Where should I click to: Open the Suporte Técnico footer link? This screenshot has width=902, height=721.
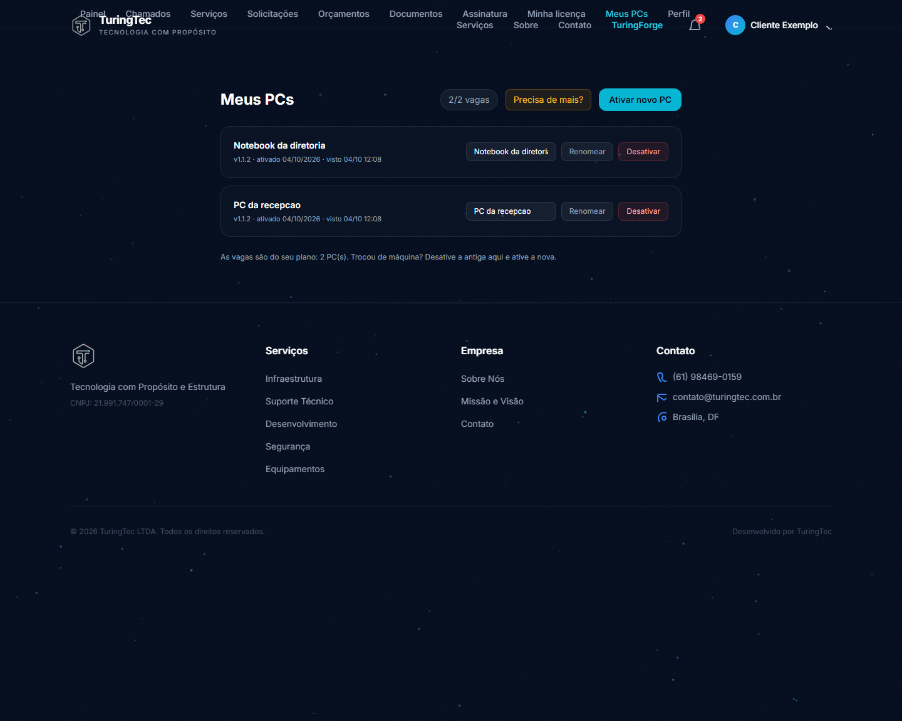pyautogui.click(x=299, y=401)
